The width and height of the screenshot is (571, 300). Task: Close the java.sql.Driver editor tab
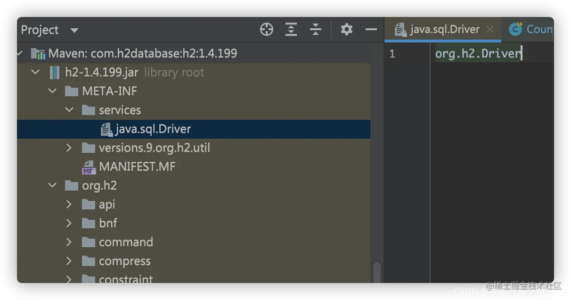490,30
